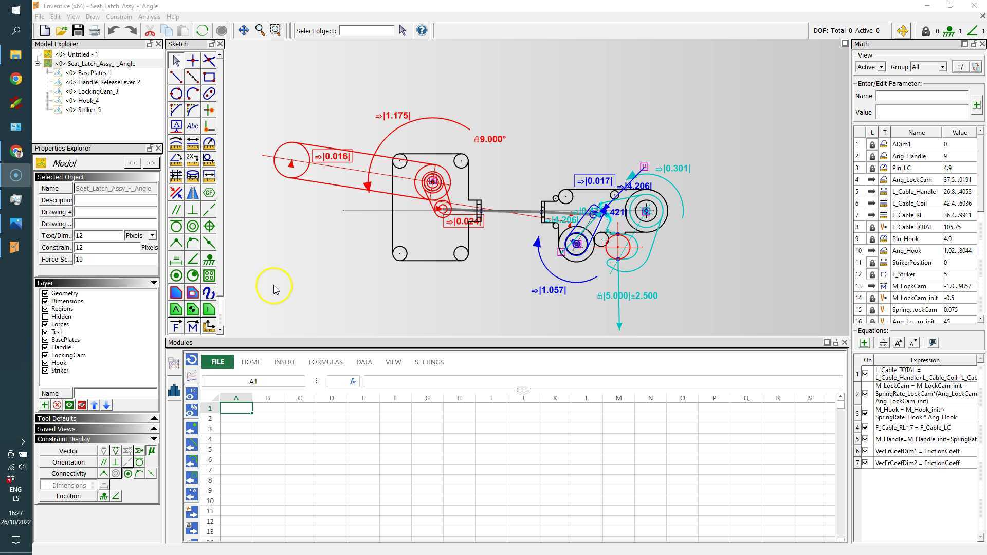
Task: Select the Force F tool in Sketch palette
Action: 176,326
